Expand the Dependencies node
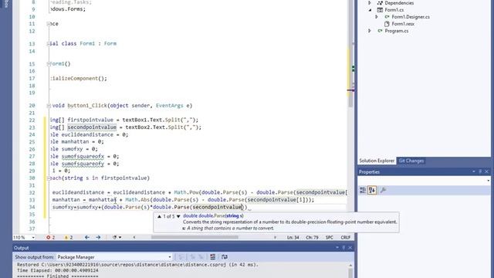Viewport: 494px width, 278px height. point(370,3)
